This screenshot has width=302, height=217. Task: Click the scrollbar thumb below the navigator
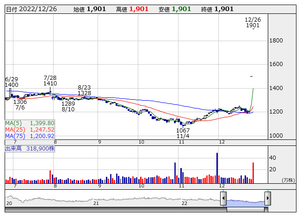coord(245,209)
